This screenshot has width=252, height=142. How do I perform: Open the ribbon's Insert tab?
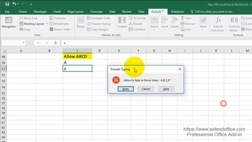tap(57, 11)
